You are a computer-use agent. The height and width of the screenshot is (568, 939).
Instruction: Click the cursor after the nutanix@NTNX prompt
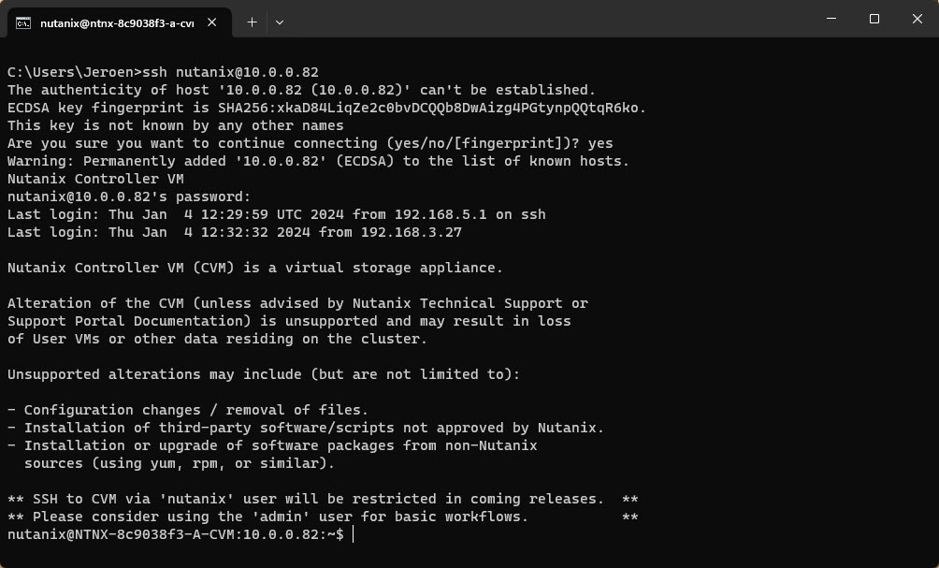pos(353,534)
